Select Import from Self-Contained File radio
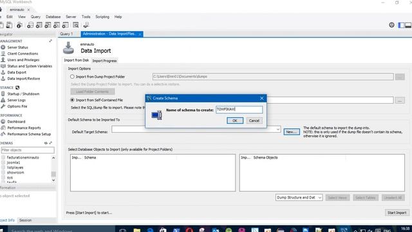This screenshot has height=232, width=412. pyautogui.click(x=72, y=100)
